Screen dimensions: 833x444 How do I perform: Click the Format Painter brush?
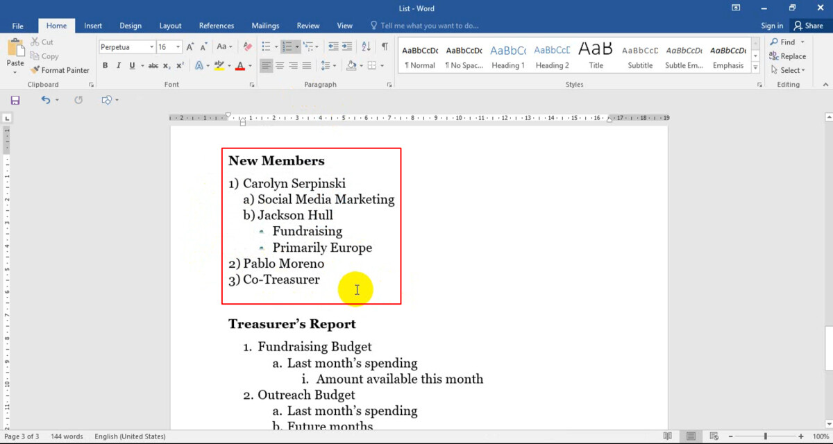pyautogui.click(x=60, y=70)
